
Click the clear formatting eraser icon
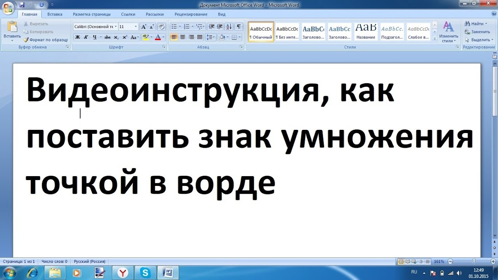click(x=161, y=27)
